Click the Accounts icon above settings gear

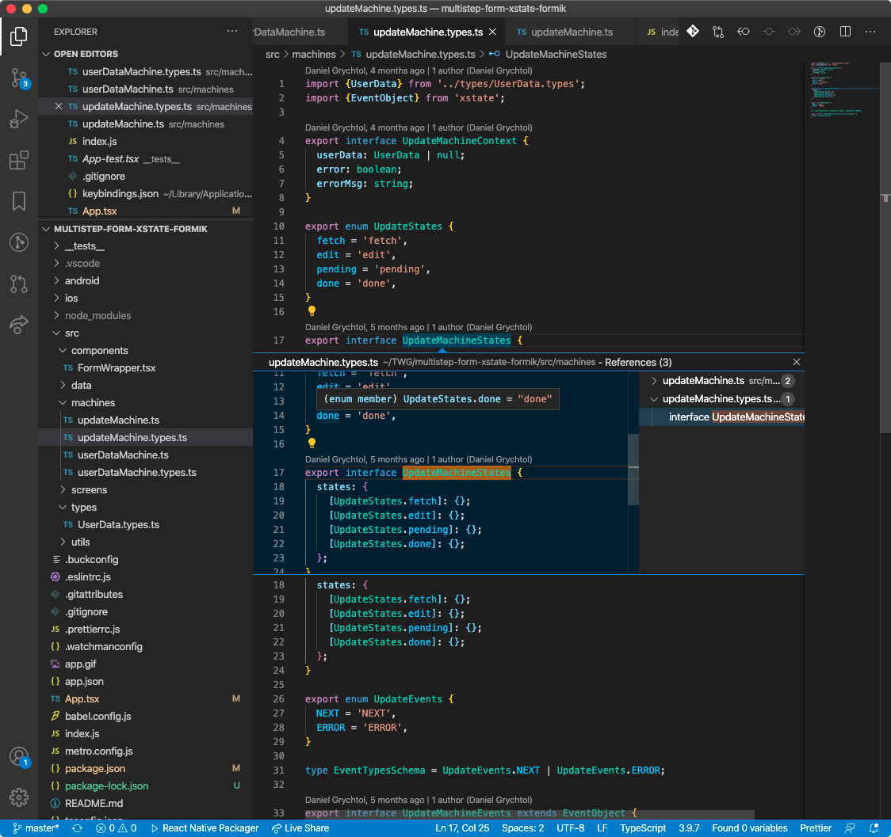click(x=19, y=757)
